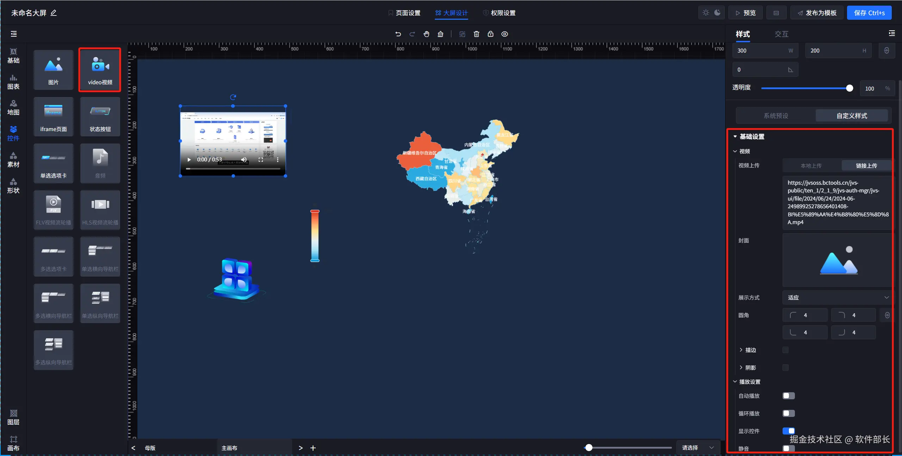Image resolution: width=902 pixels, height=456 pixels.
Task: Open the 图层 layers panel
Action: point(13,417)
